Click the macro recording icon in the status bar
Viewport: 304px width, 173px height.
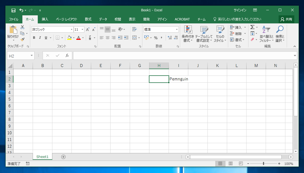(28, 164)
